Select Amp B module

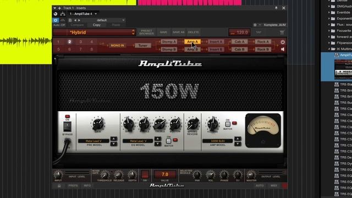point(193,50)
